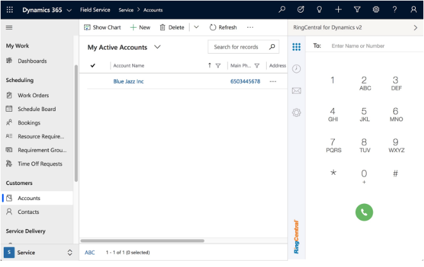Screen dimensions: 424x267
Task: Click the New button in command bar
Action: pyautogui.click(x=140, y=27)
